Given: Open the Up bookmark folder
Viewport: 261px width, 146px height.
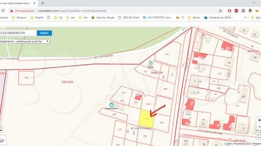Looking at the screenshot, I should tap(58, 17).
